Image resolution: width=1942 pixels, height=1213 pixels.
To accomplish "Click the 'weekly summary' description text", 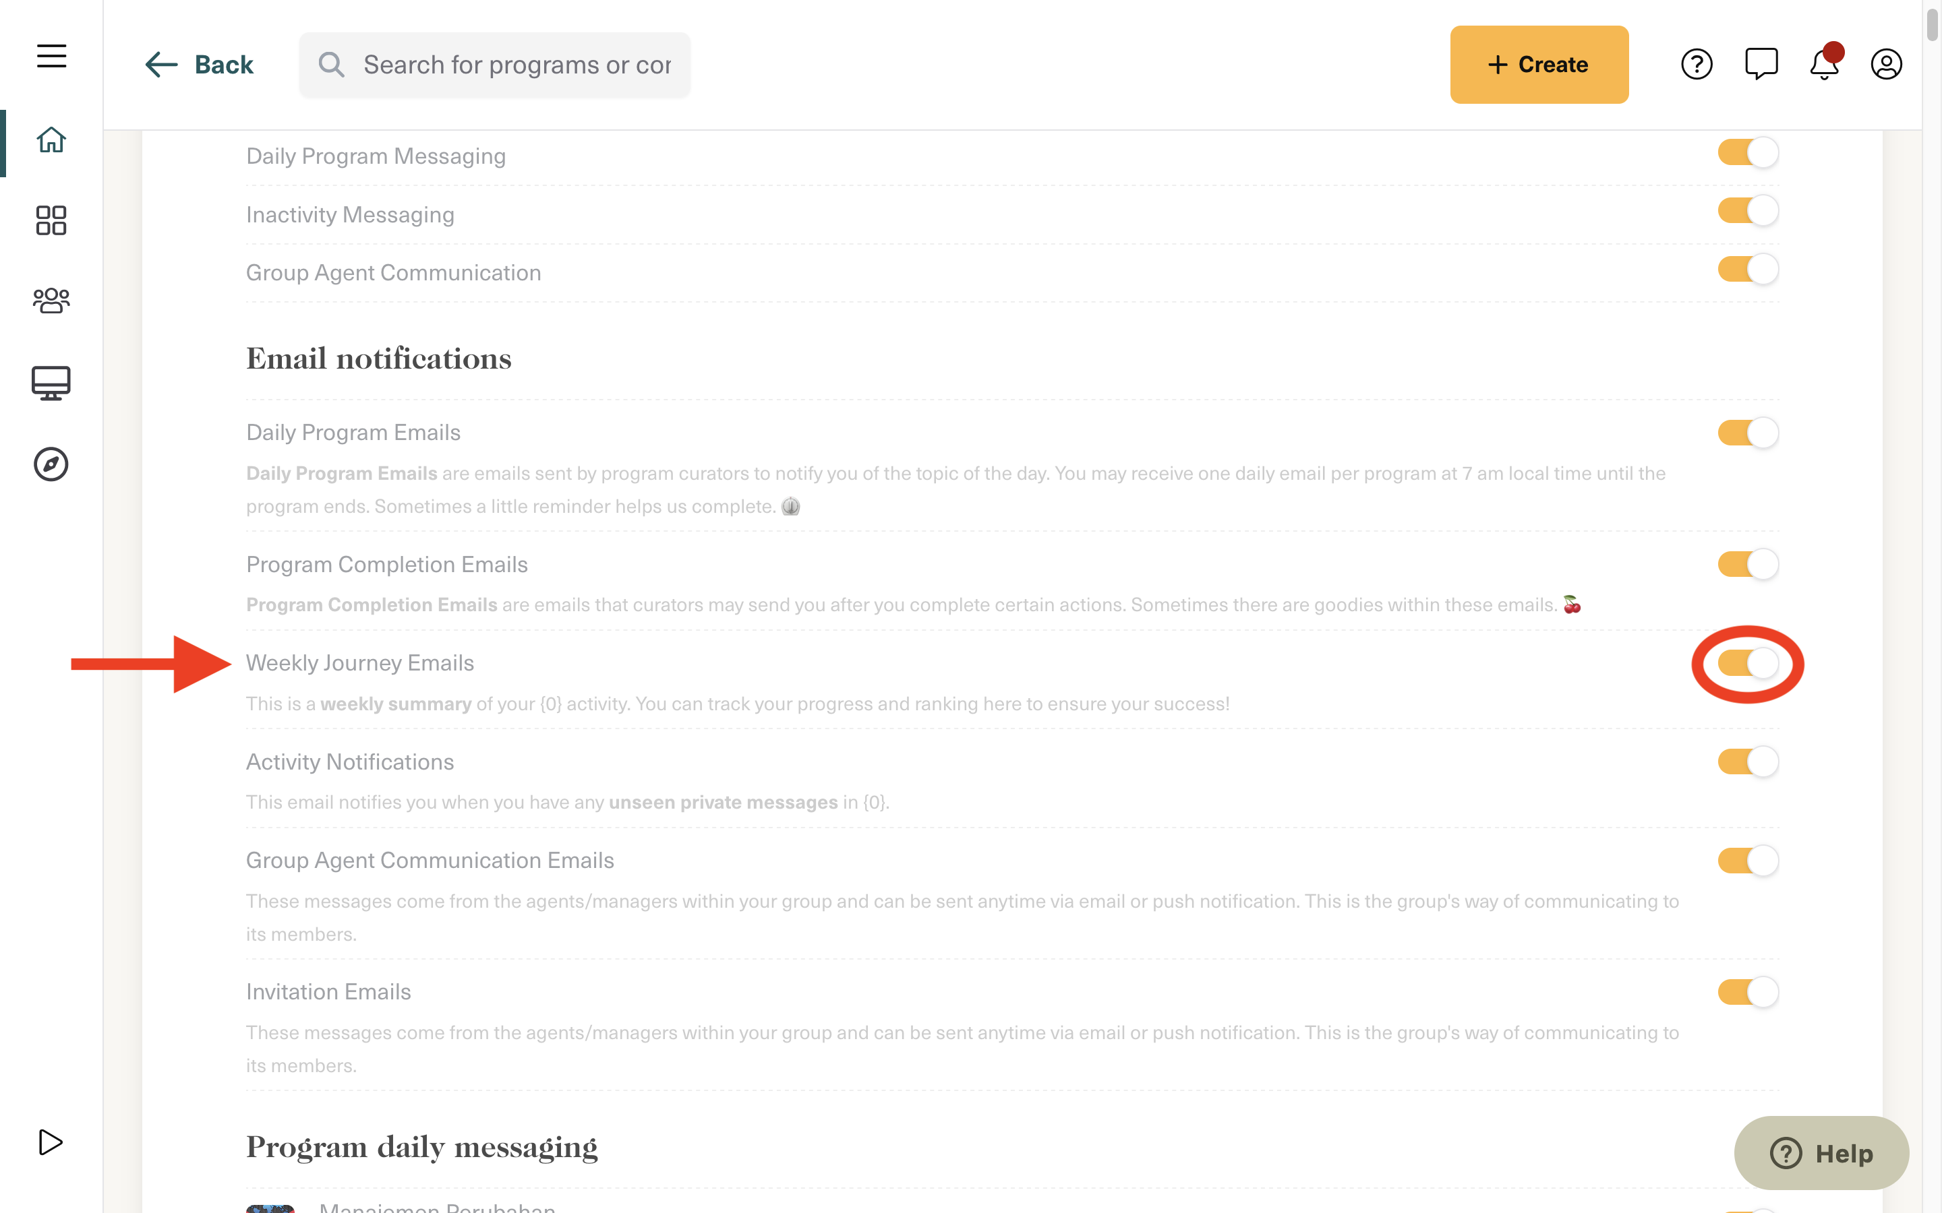I will (396, 704).
